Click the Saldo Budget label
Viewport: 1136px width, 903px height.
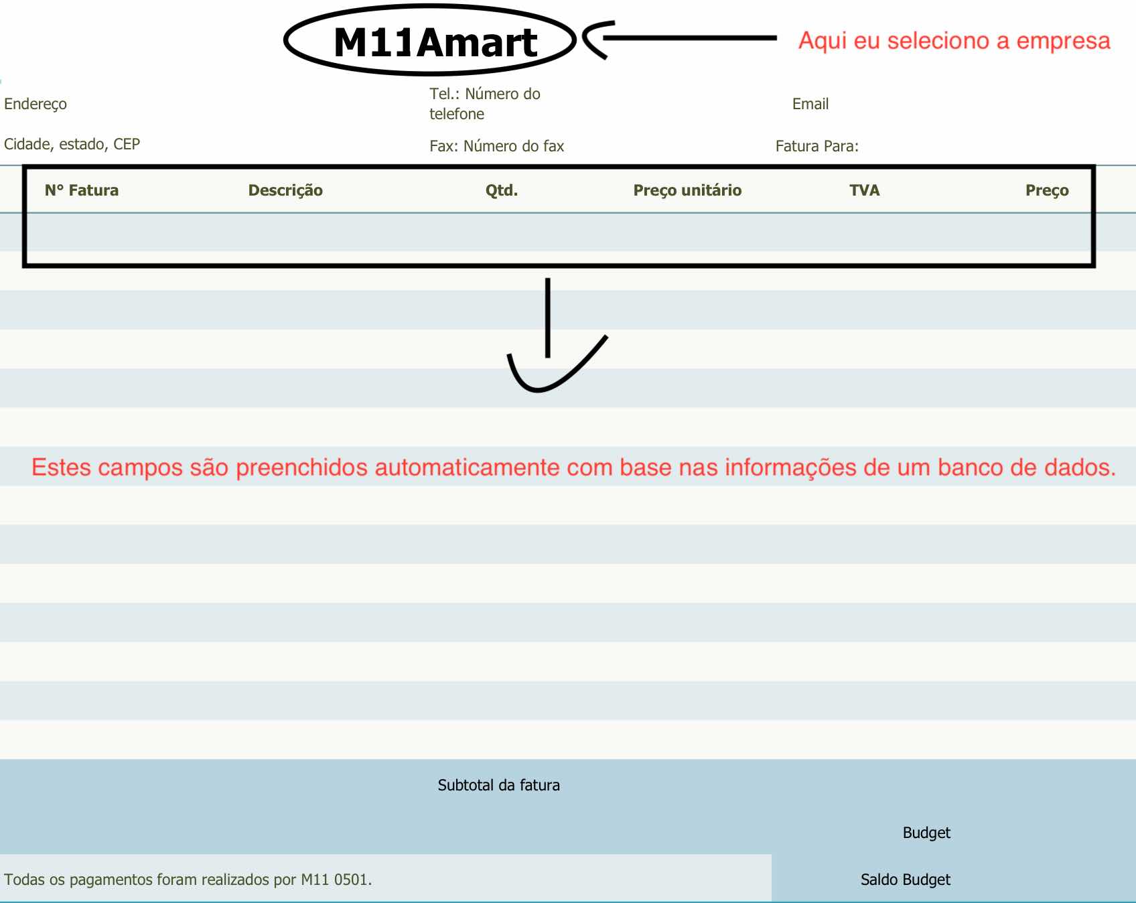905,880
